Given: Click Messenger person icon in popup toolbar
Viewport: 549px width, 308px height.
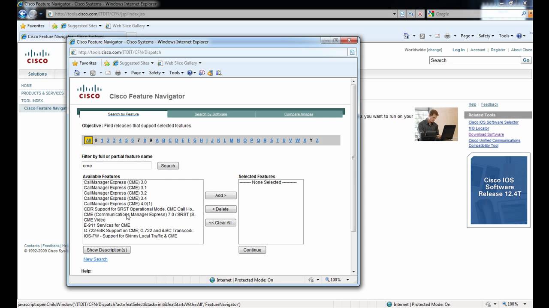Looking at the screenshot, I should (x=210, y=73).
